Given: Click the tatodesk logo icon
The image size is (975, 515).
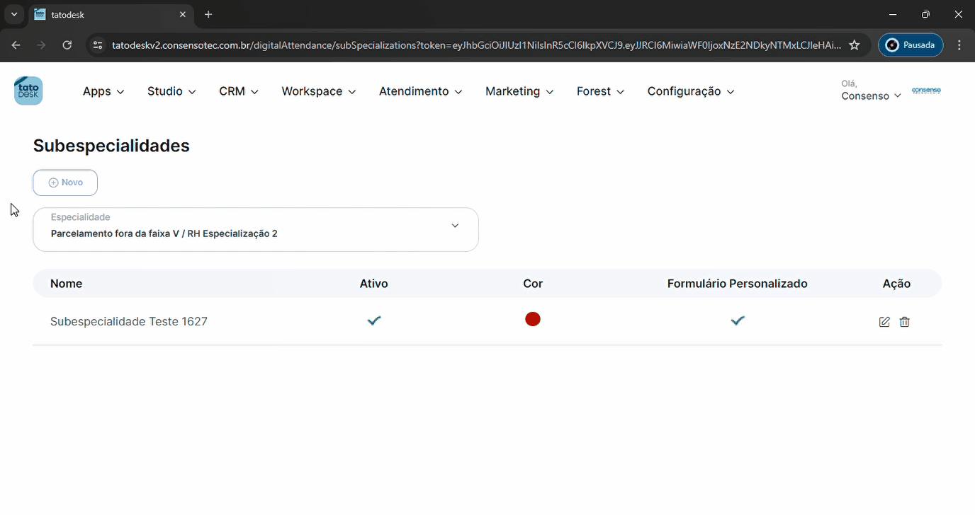Looking at the screenshot, I should (28, 91).
